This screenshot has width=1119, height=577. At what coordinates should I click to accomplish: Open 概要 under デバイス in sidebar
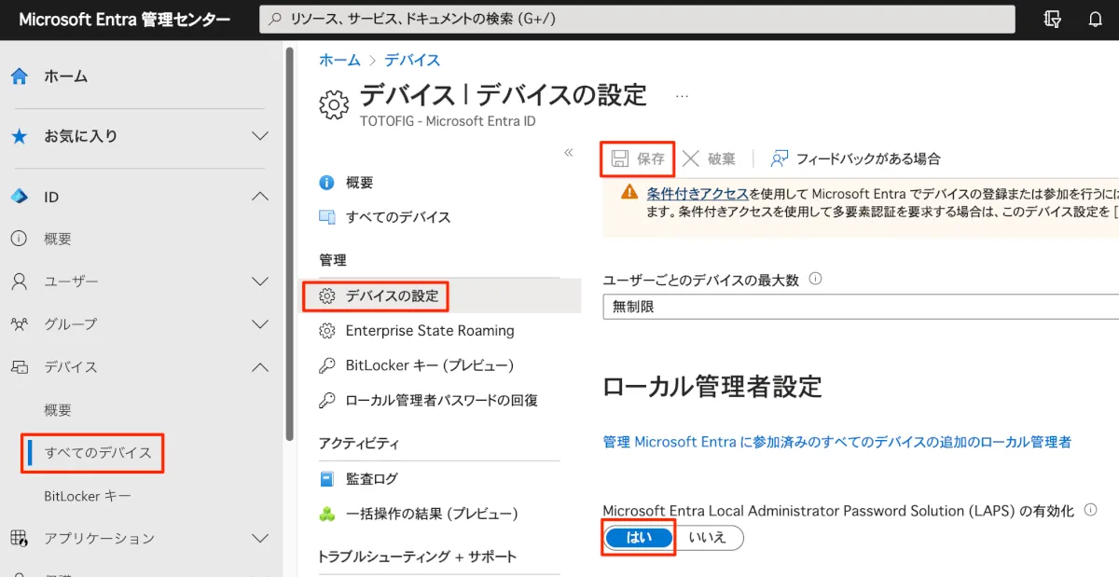58,410
